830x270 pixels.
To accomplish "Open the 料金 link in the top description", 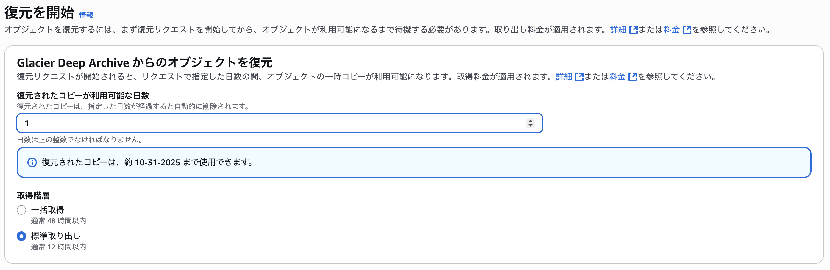I will pos(673,30).
